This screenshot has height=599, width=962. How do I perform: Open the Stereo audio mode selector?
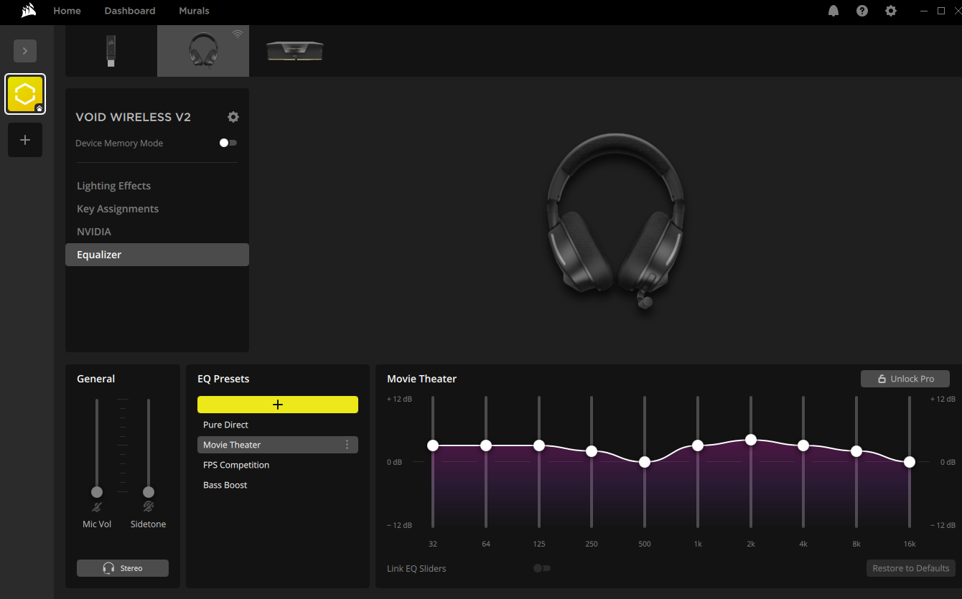[x=122, y=567]
